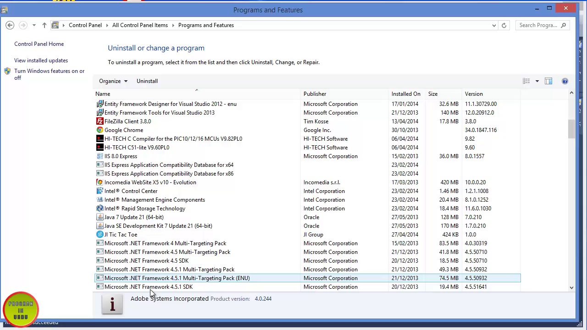Click the HI-TECH C Compiler PIC10/12/16 icon
Viewport: 587px width, 330px height.
point(100,139)
